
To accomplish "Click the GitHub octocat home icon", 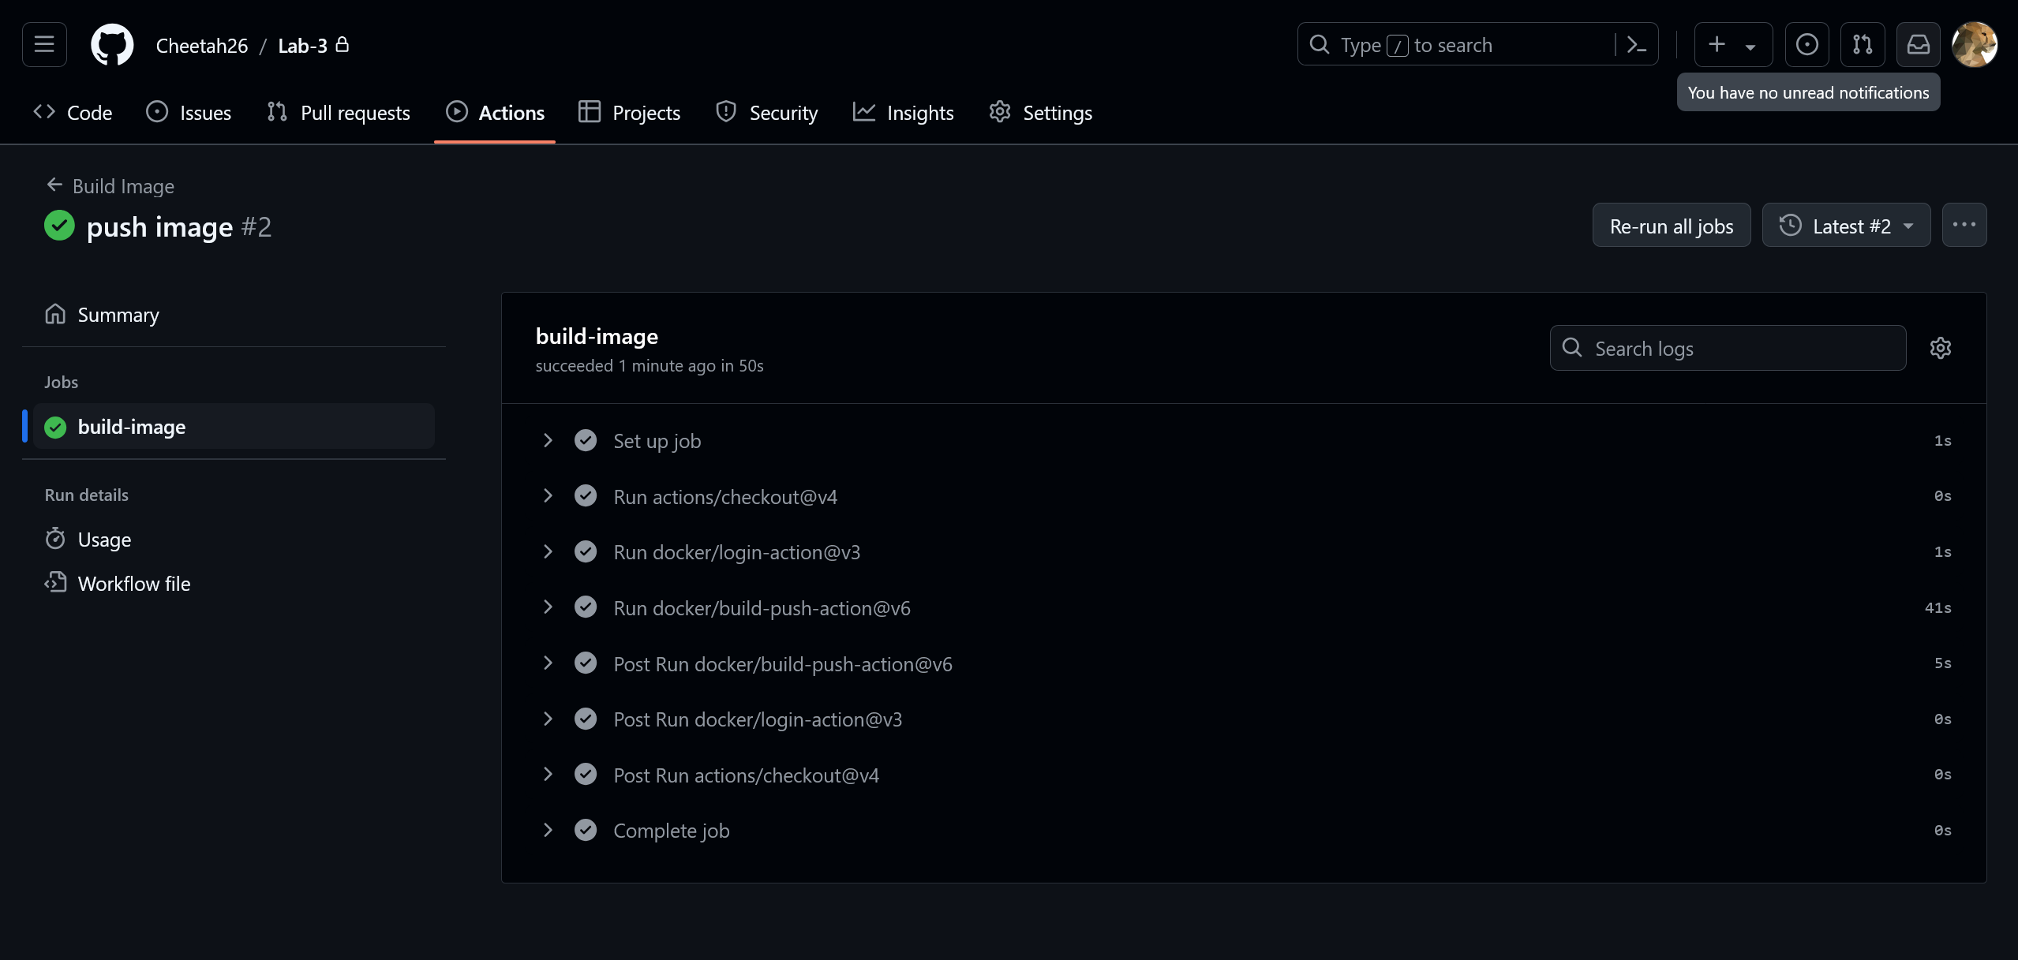I will pyautogui.click(x=110, y=43).
